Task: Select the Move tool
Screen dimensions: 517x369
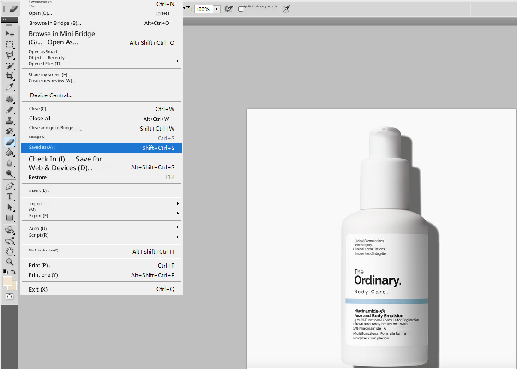Action: (9, 33)
